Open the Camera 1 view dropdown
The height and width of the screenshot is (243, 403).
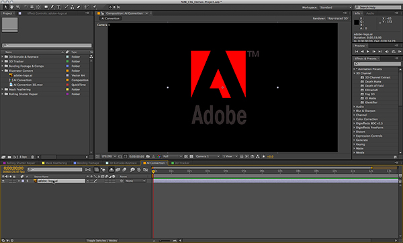208,156
